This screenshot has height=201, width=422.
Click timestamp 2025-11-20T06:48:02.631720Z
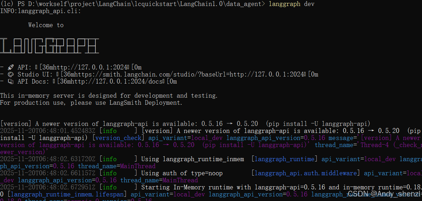tap(48, 159)
